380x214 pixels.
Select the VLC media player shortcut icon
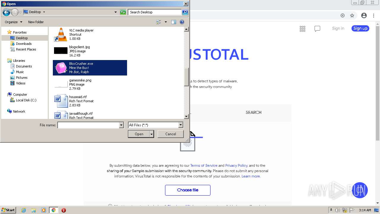(x=61, y=34)
